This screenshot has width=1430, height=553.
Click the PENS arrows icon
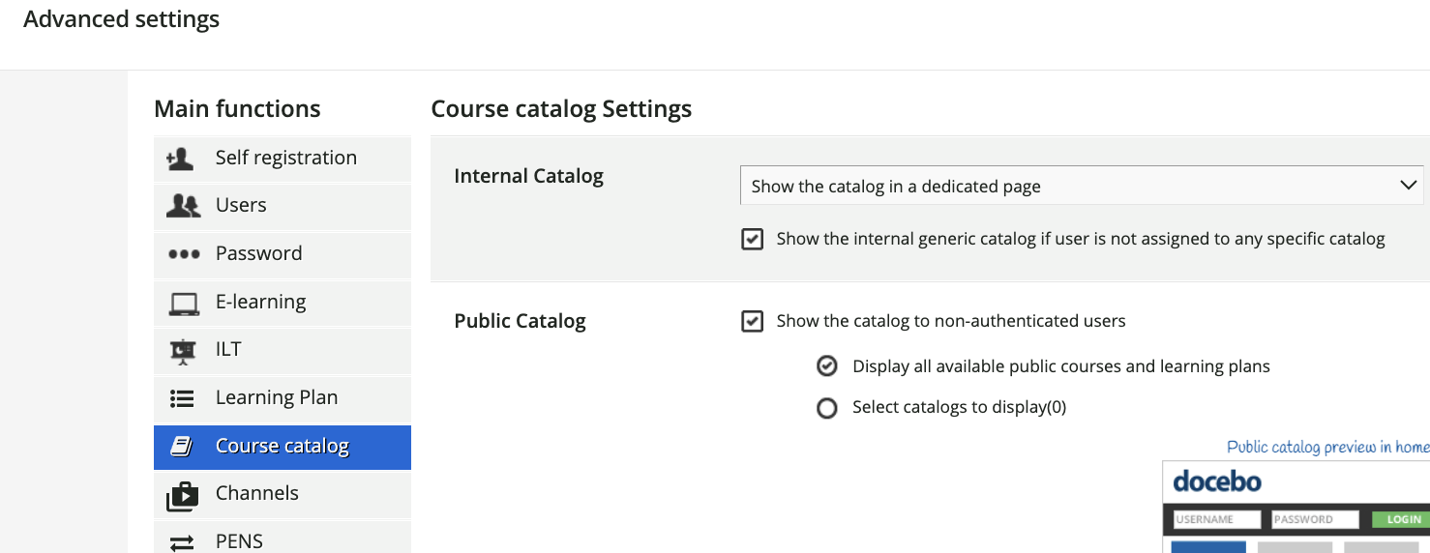(x=182, y=542)
